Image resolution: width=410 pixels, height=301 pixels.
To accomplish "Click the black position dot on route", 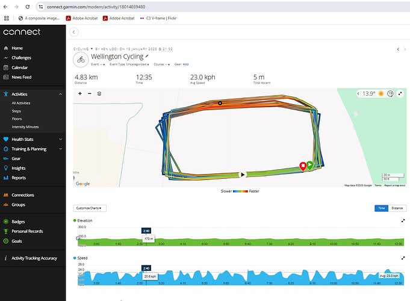I will click(x=220, y=104).
